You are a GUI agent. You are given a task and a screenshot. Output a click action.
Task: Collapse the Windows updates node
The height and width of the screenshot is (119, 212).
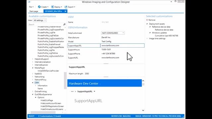150,33
